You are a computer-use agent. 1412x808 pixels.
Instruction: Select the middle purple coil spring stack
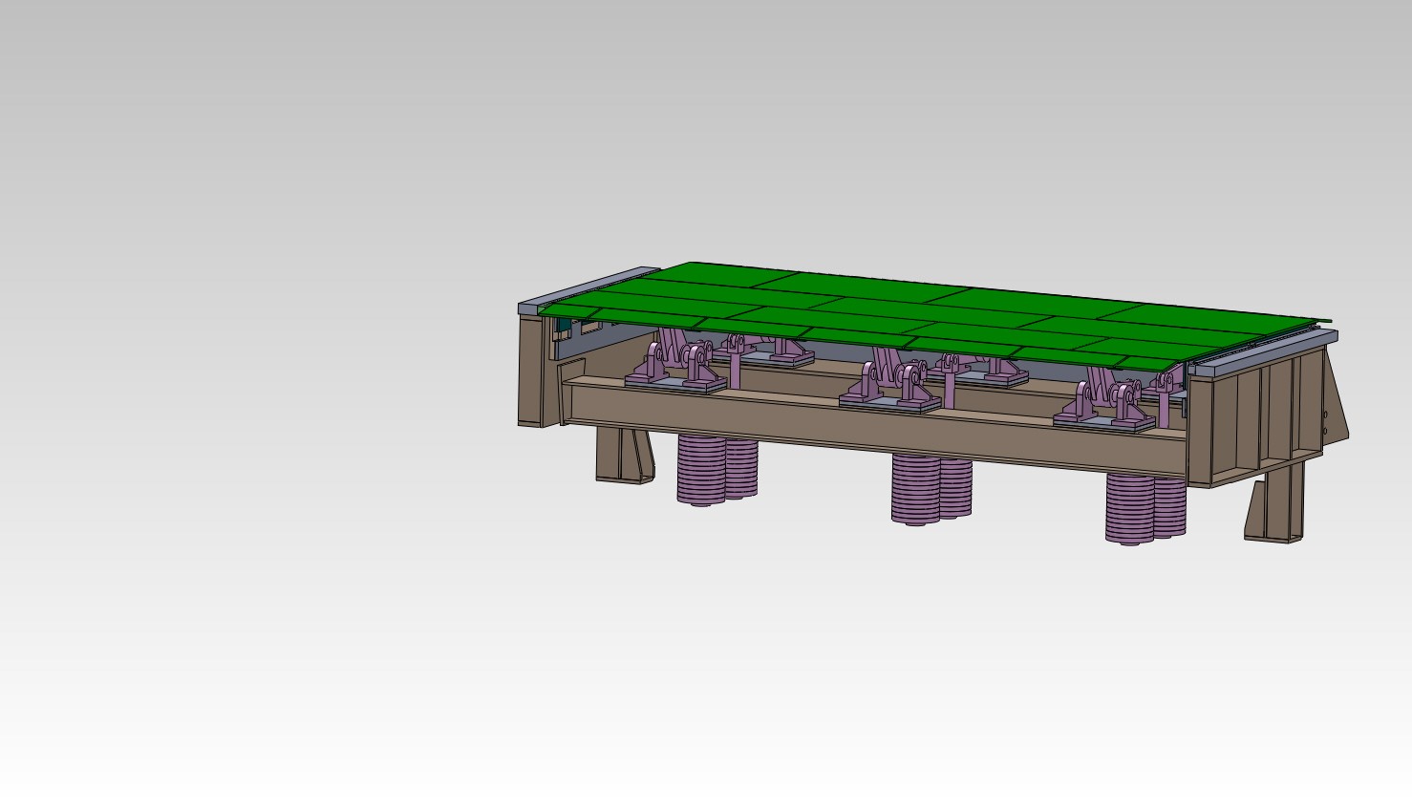[931, 489]
